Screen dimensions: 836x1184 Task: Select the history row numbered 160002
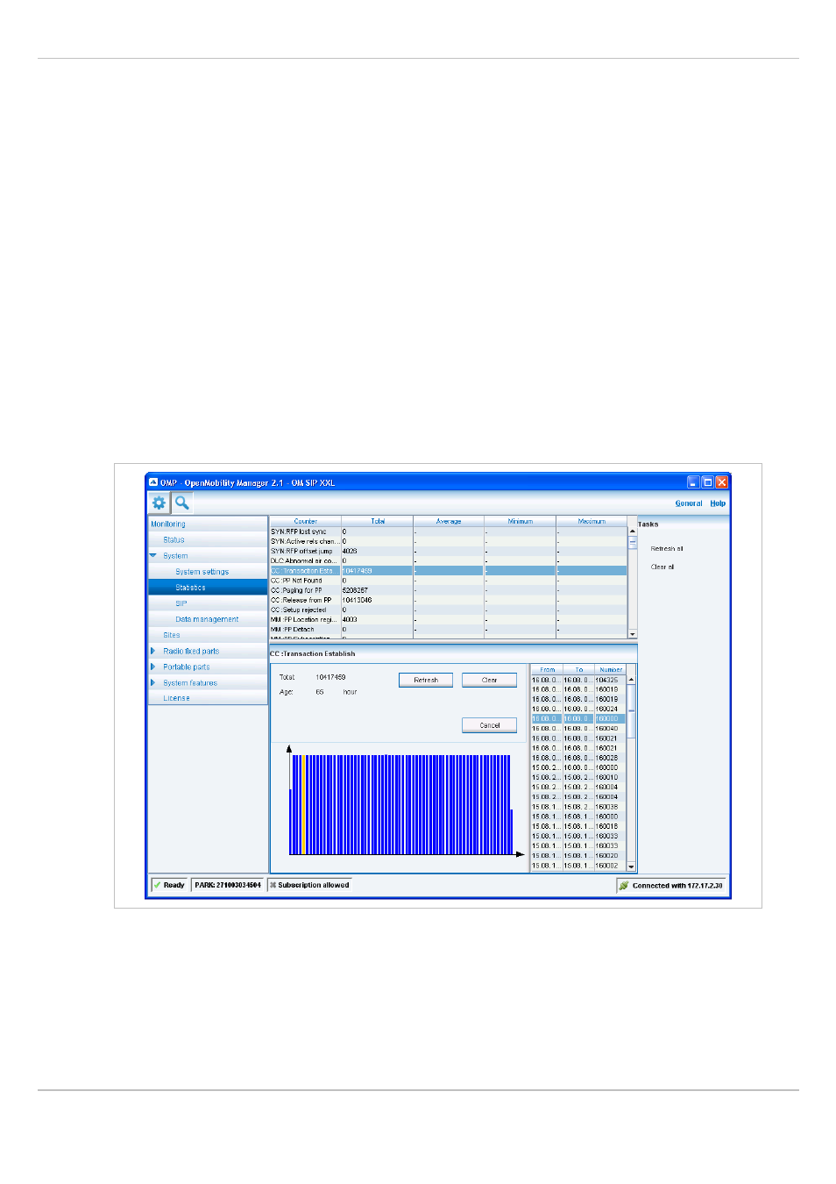[x=578, y=866]
